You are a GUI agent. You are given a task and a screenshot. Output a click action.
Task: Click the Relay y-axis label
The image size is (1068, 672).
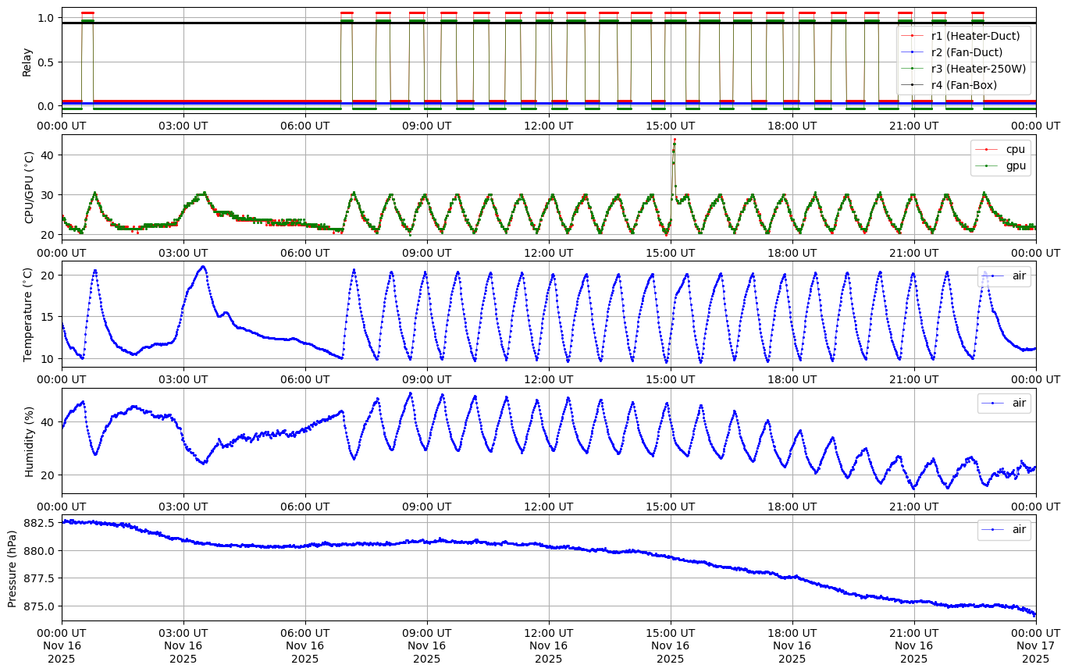(x=27, y=61)
